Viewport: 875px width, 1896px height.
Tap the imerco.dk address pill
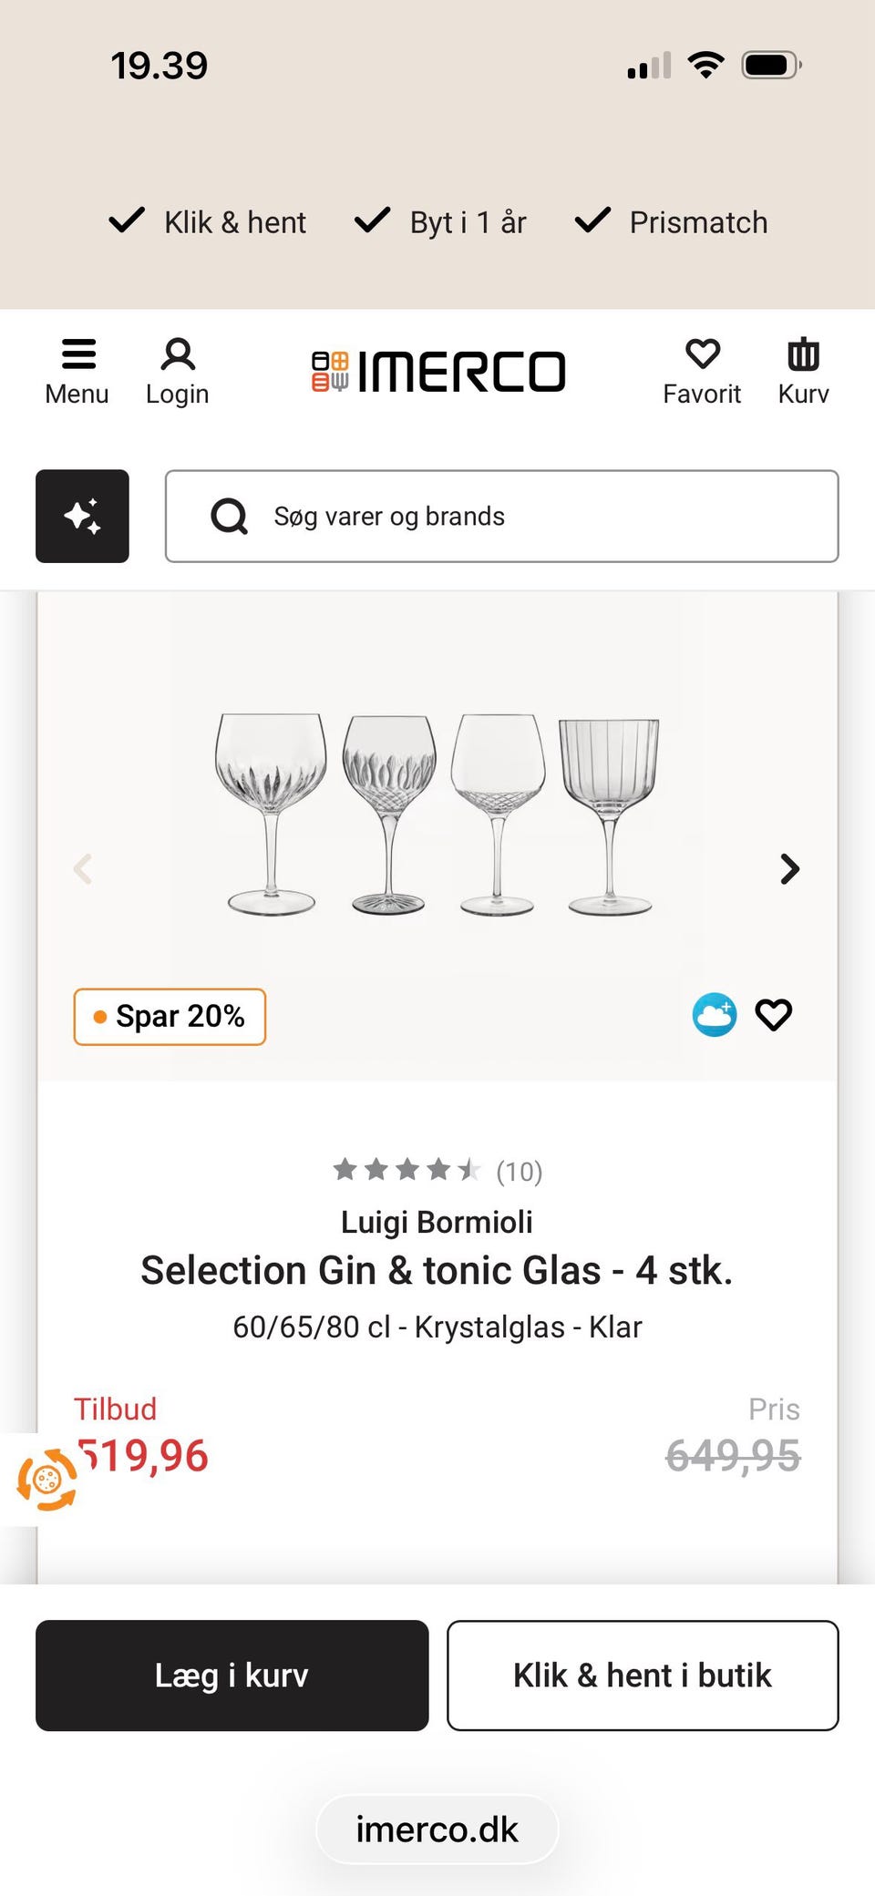click(x=437, y=1829)
